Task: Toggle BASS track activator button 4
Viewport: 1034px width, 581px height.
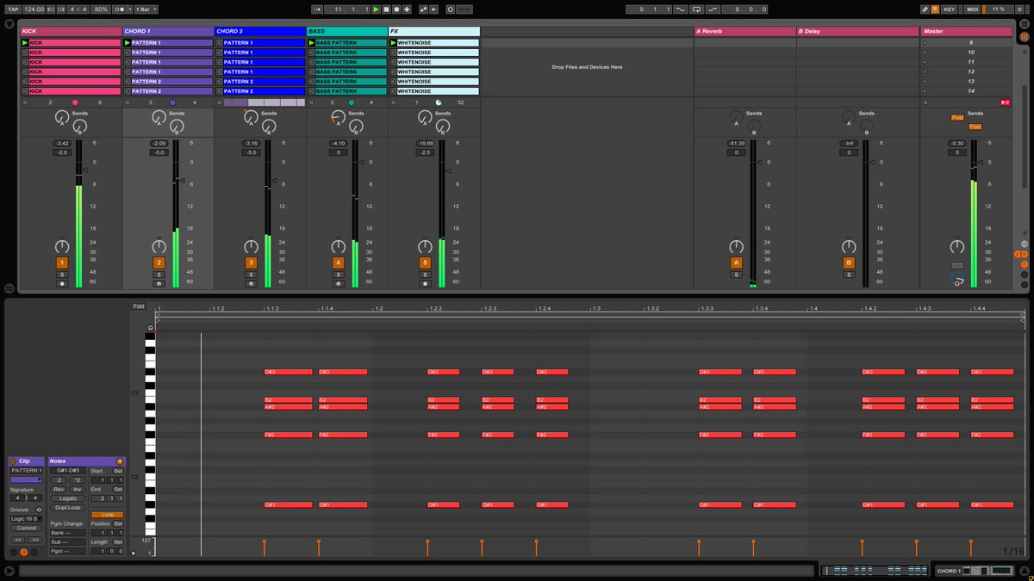Action: coord(338,263)
